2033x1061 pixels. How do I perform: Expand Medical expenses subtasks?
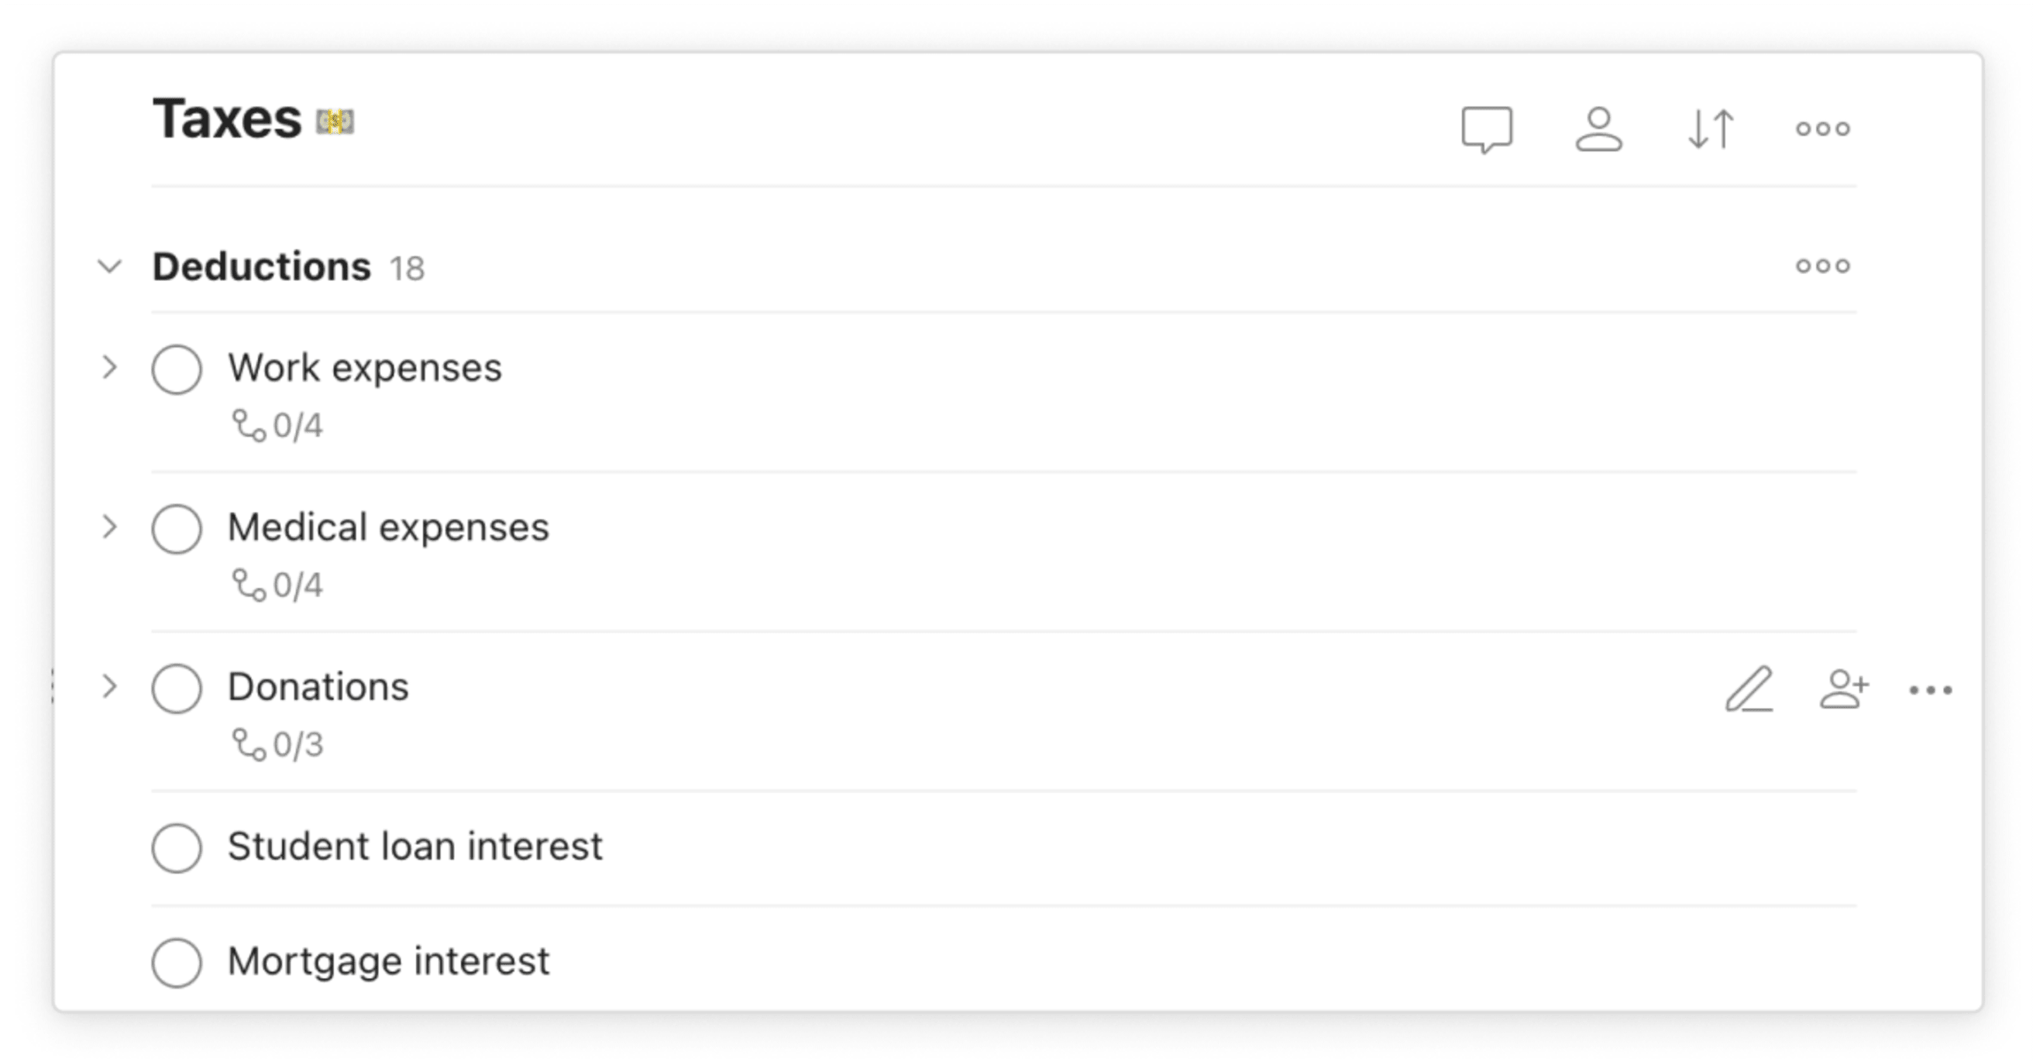point(110,527)
